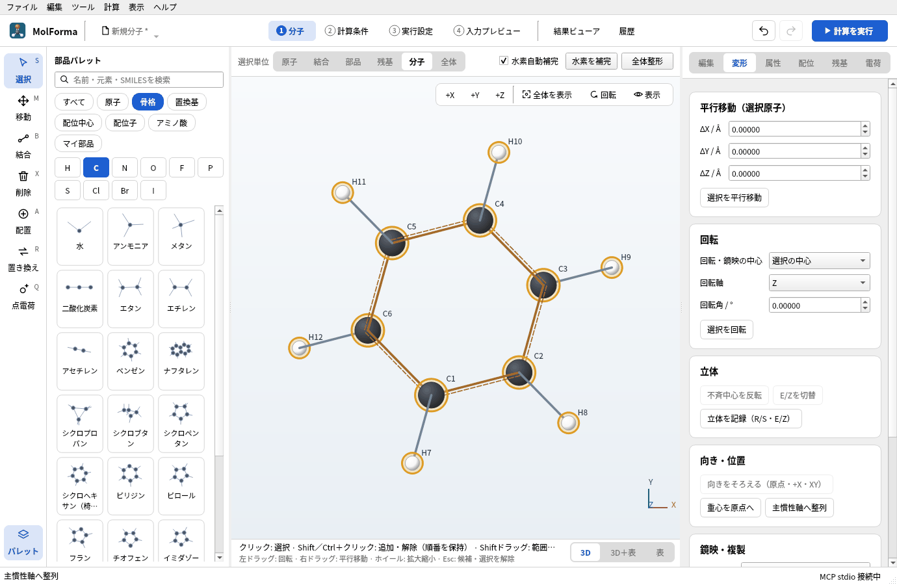This screenshot has width=897, height=585.
Task: Click the 水素を補完 button
Action: [x=591, y=61]
